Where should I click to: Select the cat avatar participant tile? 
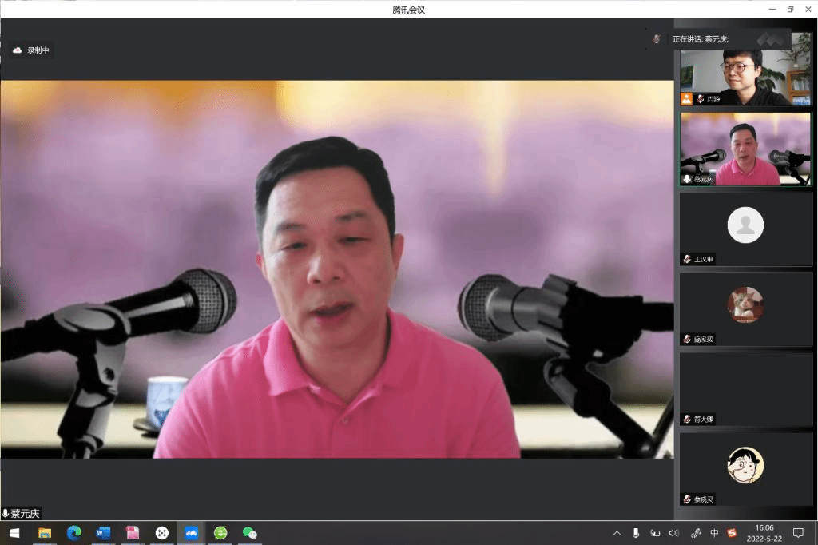(745, 309)
